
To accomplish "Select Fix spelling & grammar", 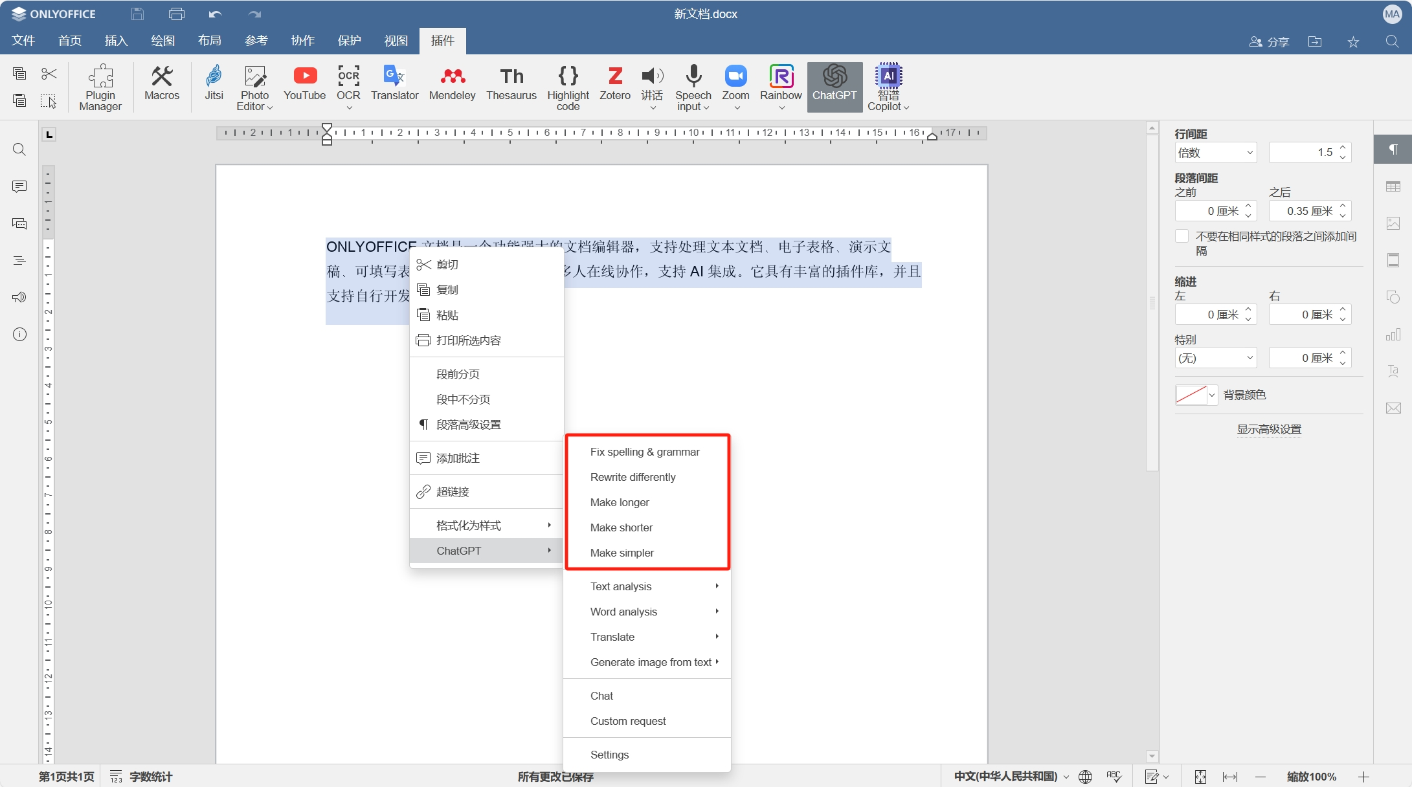I will pos(647,452).
